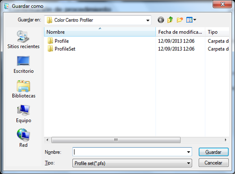
Task: Sort by Fecha de modifica... column
Action: point(180,32)
